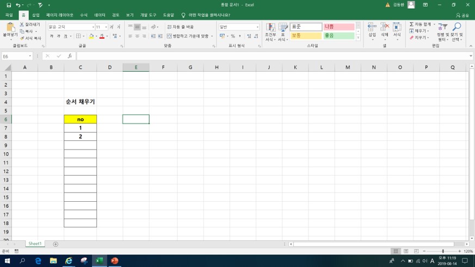Increase font size with the larger 가 icon
Screen dimensions: 475x267
[x=112, y=27]
